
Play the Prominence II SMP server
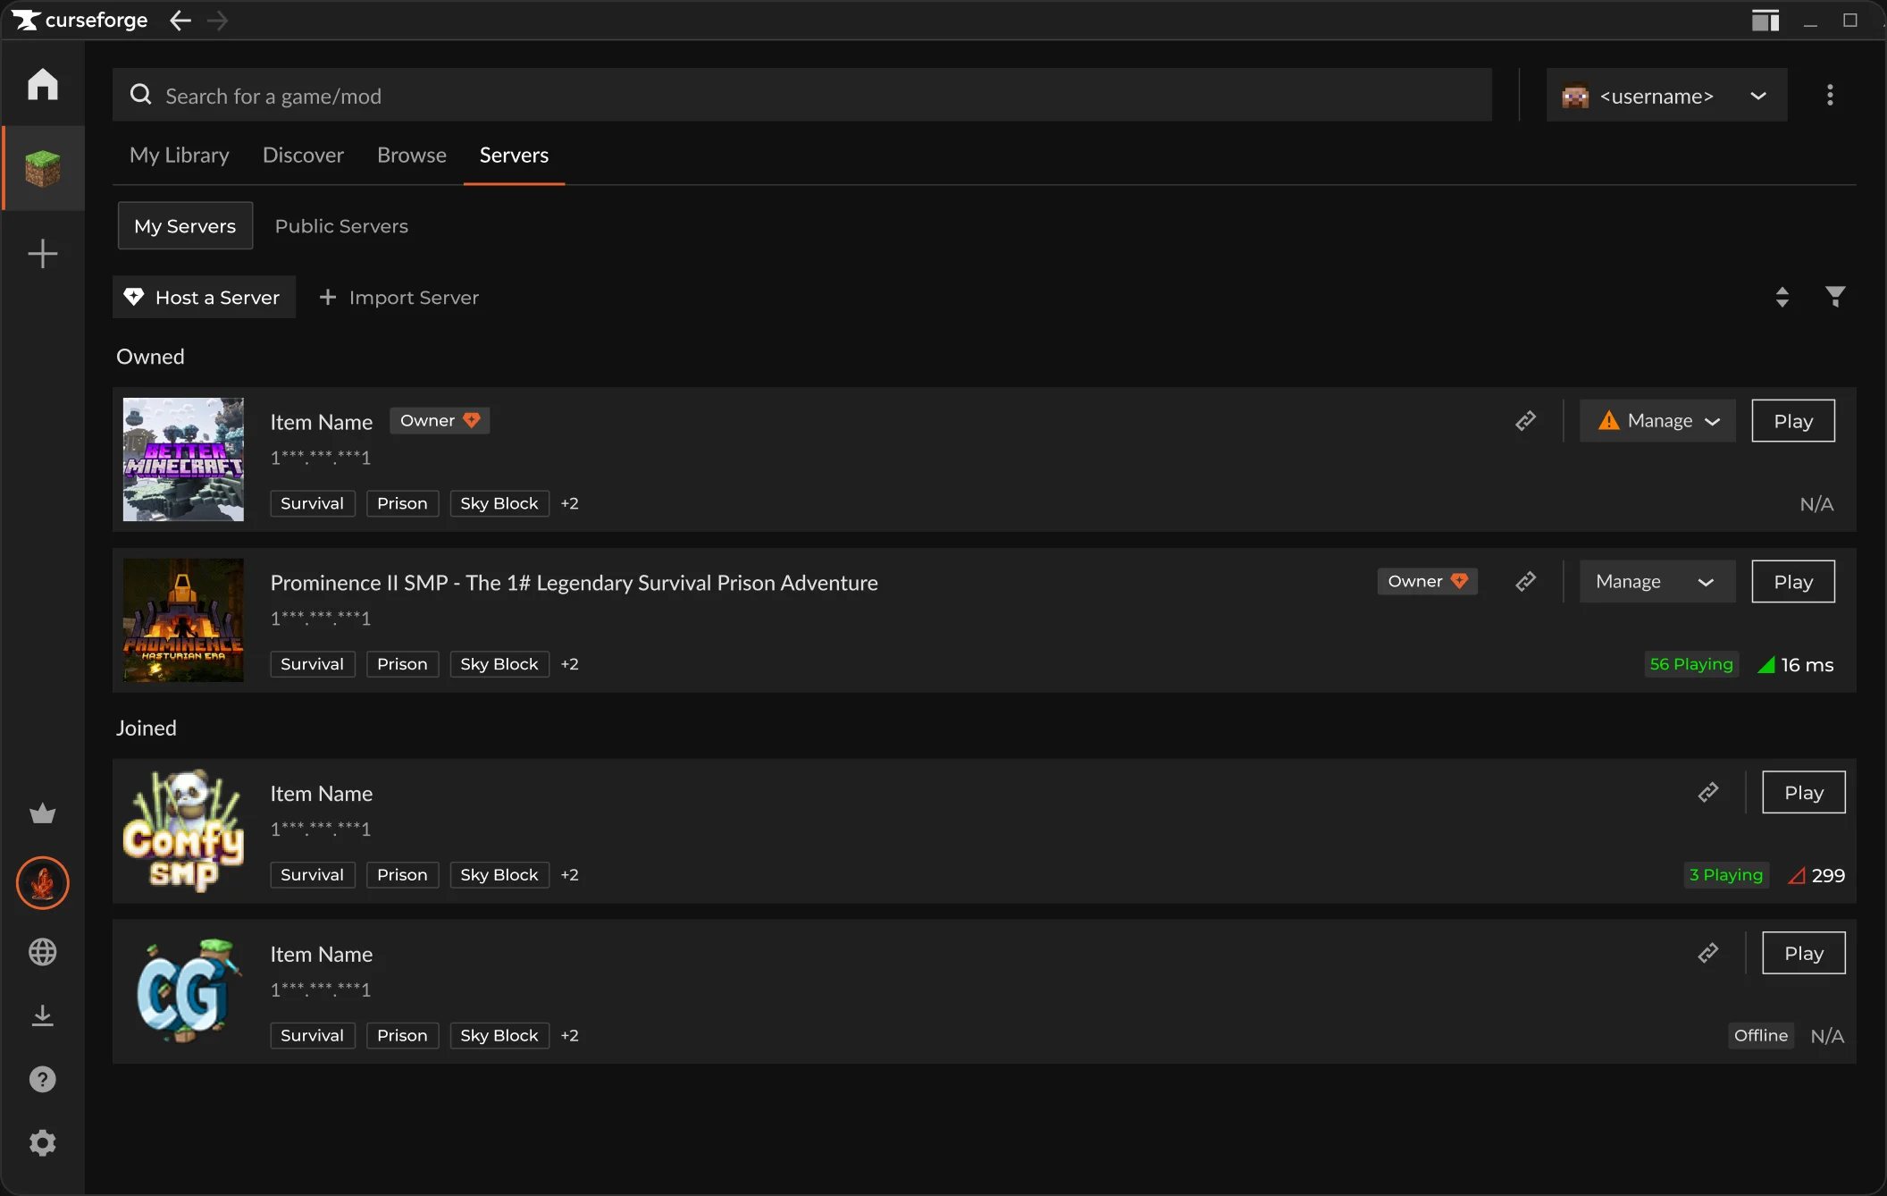pos(1793,582)
